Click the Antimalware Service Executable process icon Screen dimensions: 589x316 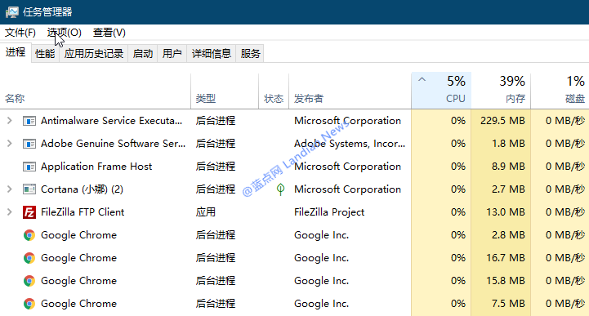coord(29,121)
